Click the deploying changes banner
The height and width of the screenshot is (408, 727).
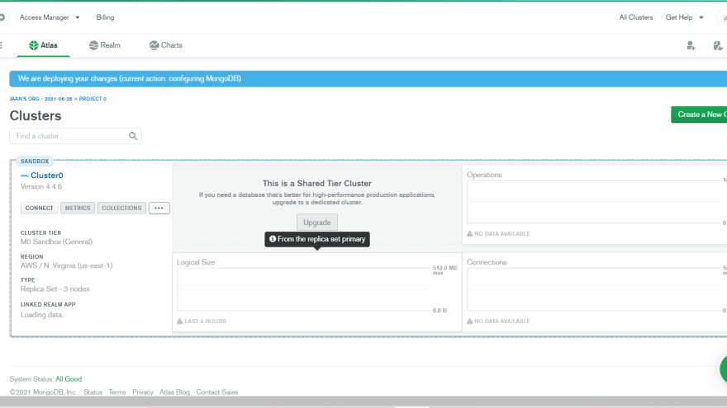(368, 78)
